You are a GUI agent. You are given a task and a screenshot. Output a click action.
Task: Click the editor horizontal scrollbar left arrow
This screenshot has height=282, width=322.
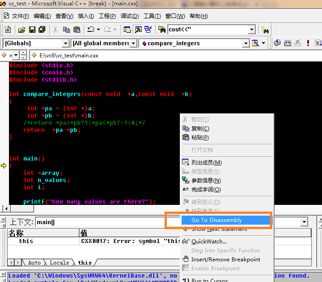(x=6, y=209)
